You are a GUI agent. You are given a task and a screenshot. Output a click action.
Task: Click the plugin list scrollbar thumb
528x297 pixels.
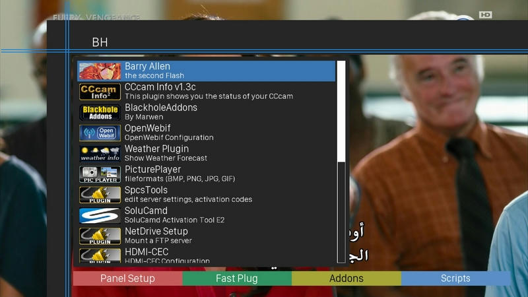(341, 112)
